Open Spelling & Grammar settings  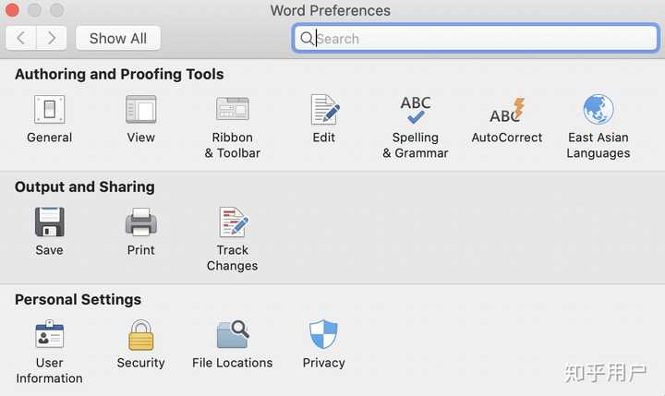pyautogui.click(x=416, y=111)
